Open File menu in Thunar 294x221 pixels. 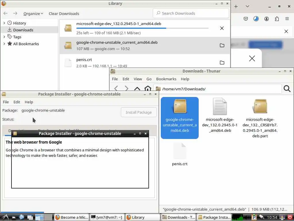115,79
